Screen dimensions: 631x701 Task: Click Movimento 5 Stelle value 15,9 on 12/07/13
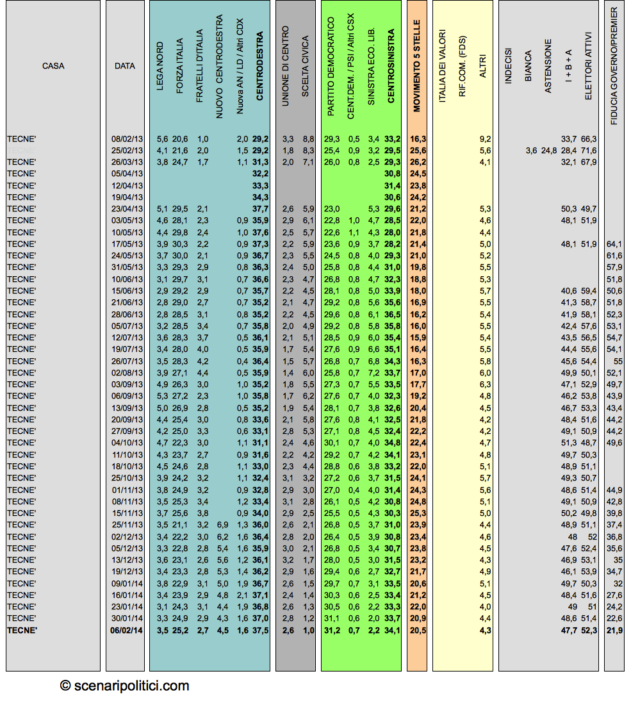418,338
